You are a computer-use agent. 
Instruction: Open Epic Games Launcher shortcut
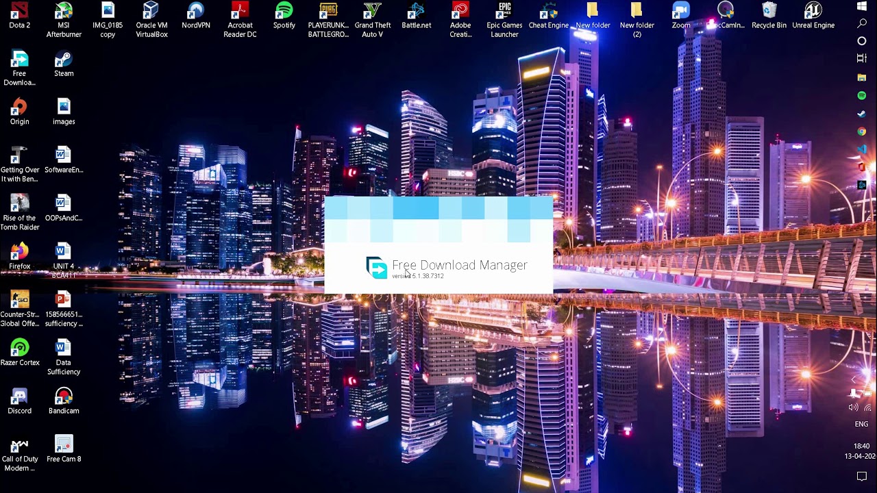(x=504, y=21)
